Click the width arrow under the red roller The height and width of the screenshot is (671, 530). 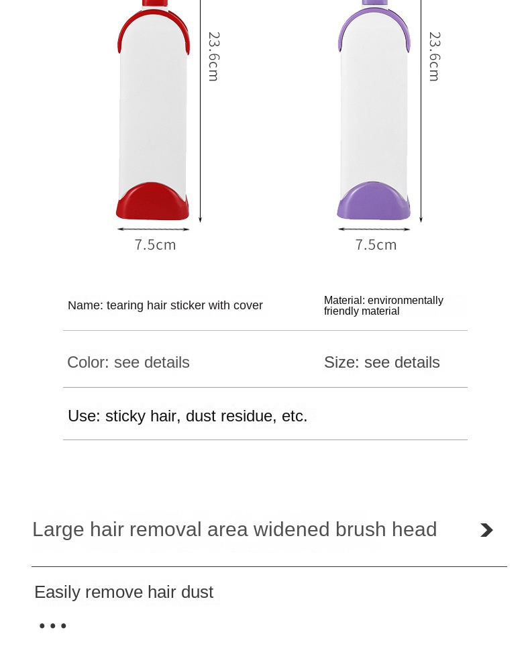coord(153,229)
